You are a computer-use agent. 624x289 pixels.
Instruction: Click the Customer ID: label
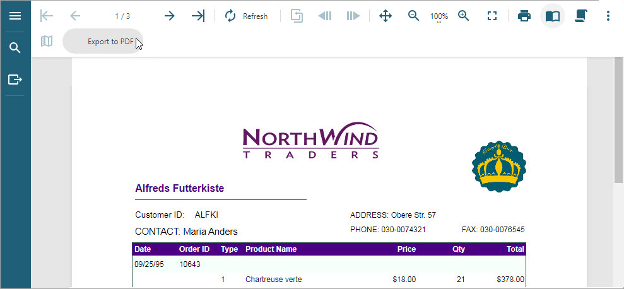click(160, 215)
